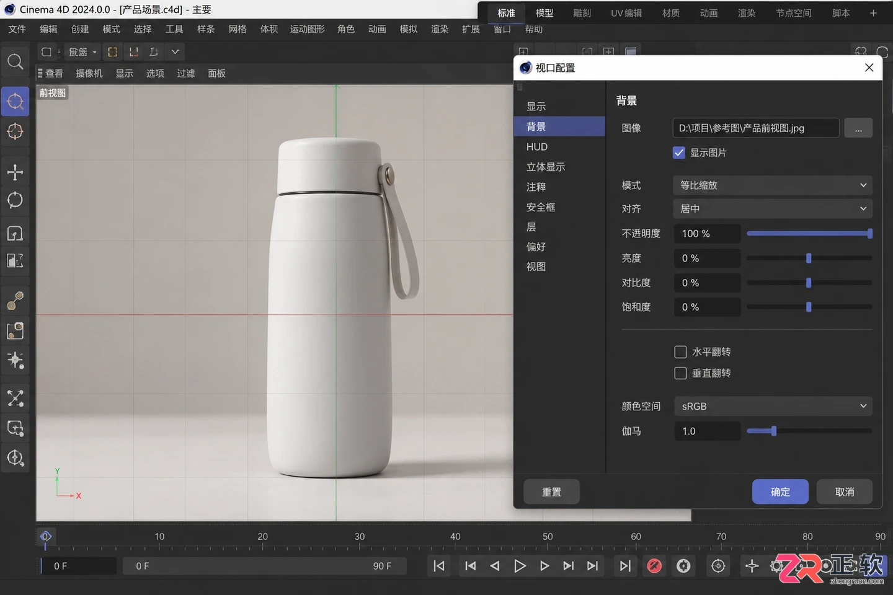Expand the chevron overflow arrow on top toolbar

[x=175, y=52]
